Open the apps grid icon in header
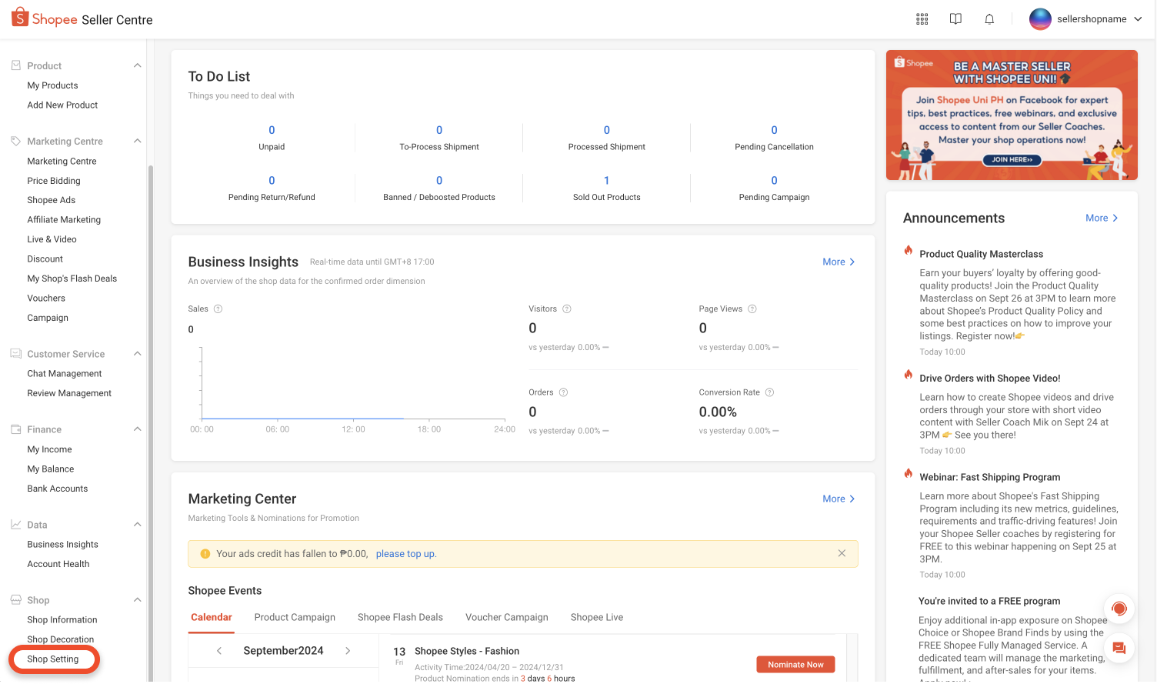 point(922,18)
